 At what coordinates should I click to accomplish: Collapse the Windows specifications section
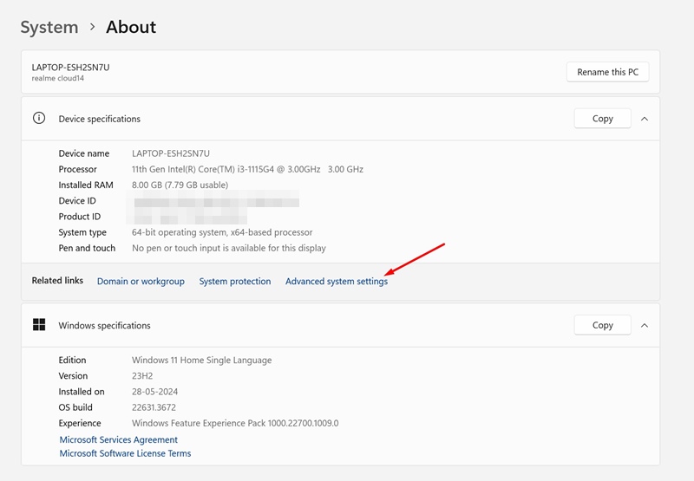tap(644, 325)
